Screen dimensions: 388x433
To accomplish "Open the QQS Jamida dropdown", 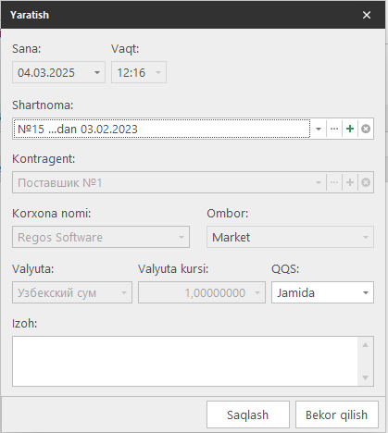I will 366,292.
